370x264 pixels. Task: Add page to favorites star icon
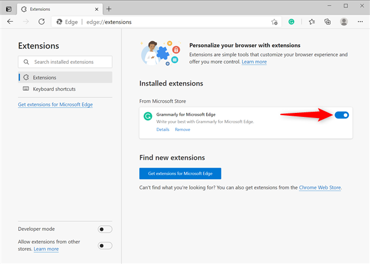coord(274,22)
